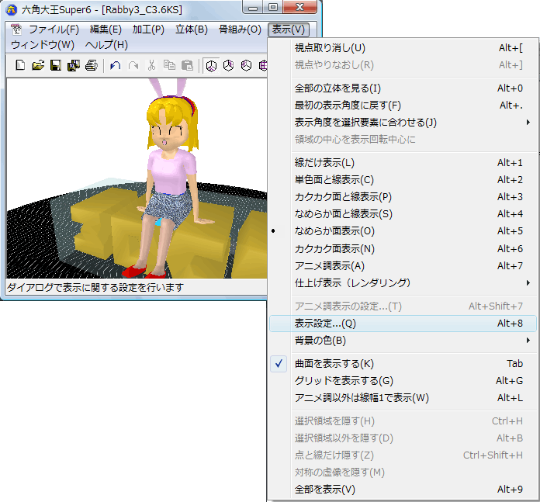
Task: Click the greyed アニメ調表示の設定...(T) entry
Action: (403, 306)
